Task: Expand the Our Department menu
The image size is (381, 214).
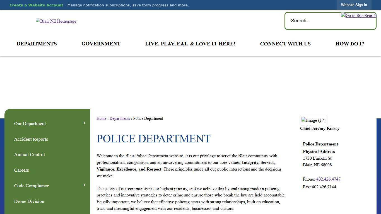Action: (84, 123)
